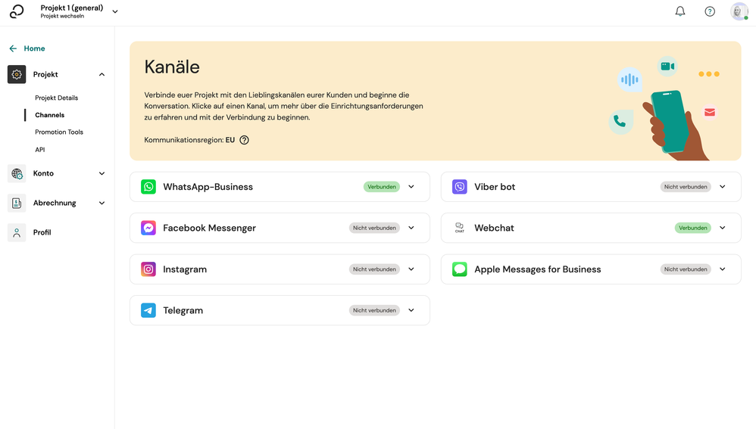The height and width of the screenshot is (429, 756).
Task: Click the notification bell icon
Action: pos(679,11)
